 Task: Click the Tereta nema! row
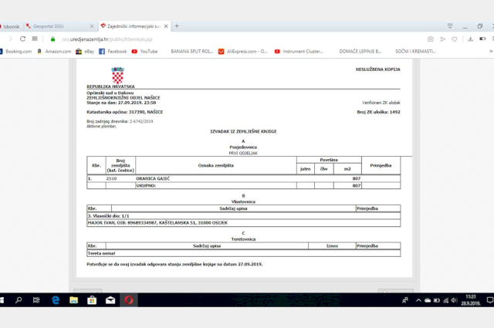pyautogui.click(x=244, y=253)
